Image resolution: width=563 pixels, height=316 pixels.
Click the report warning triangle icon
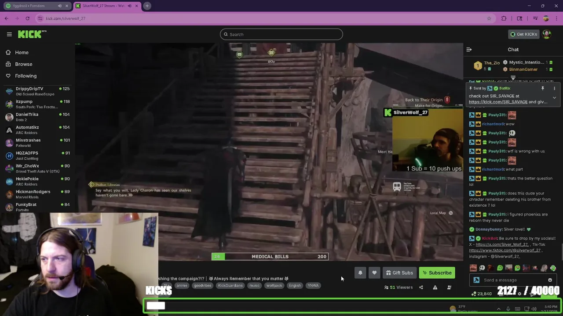click(435, 287)
